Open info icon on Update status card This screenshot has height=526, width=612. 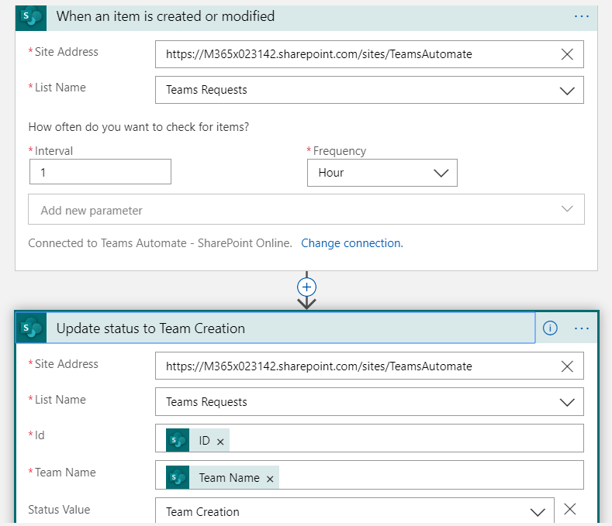(x=550, y=328)
